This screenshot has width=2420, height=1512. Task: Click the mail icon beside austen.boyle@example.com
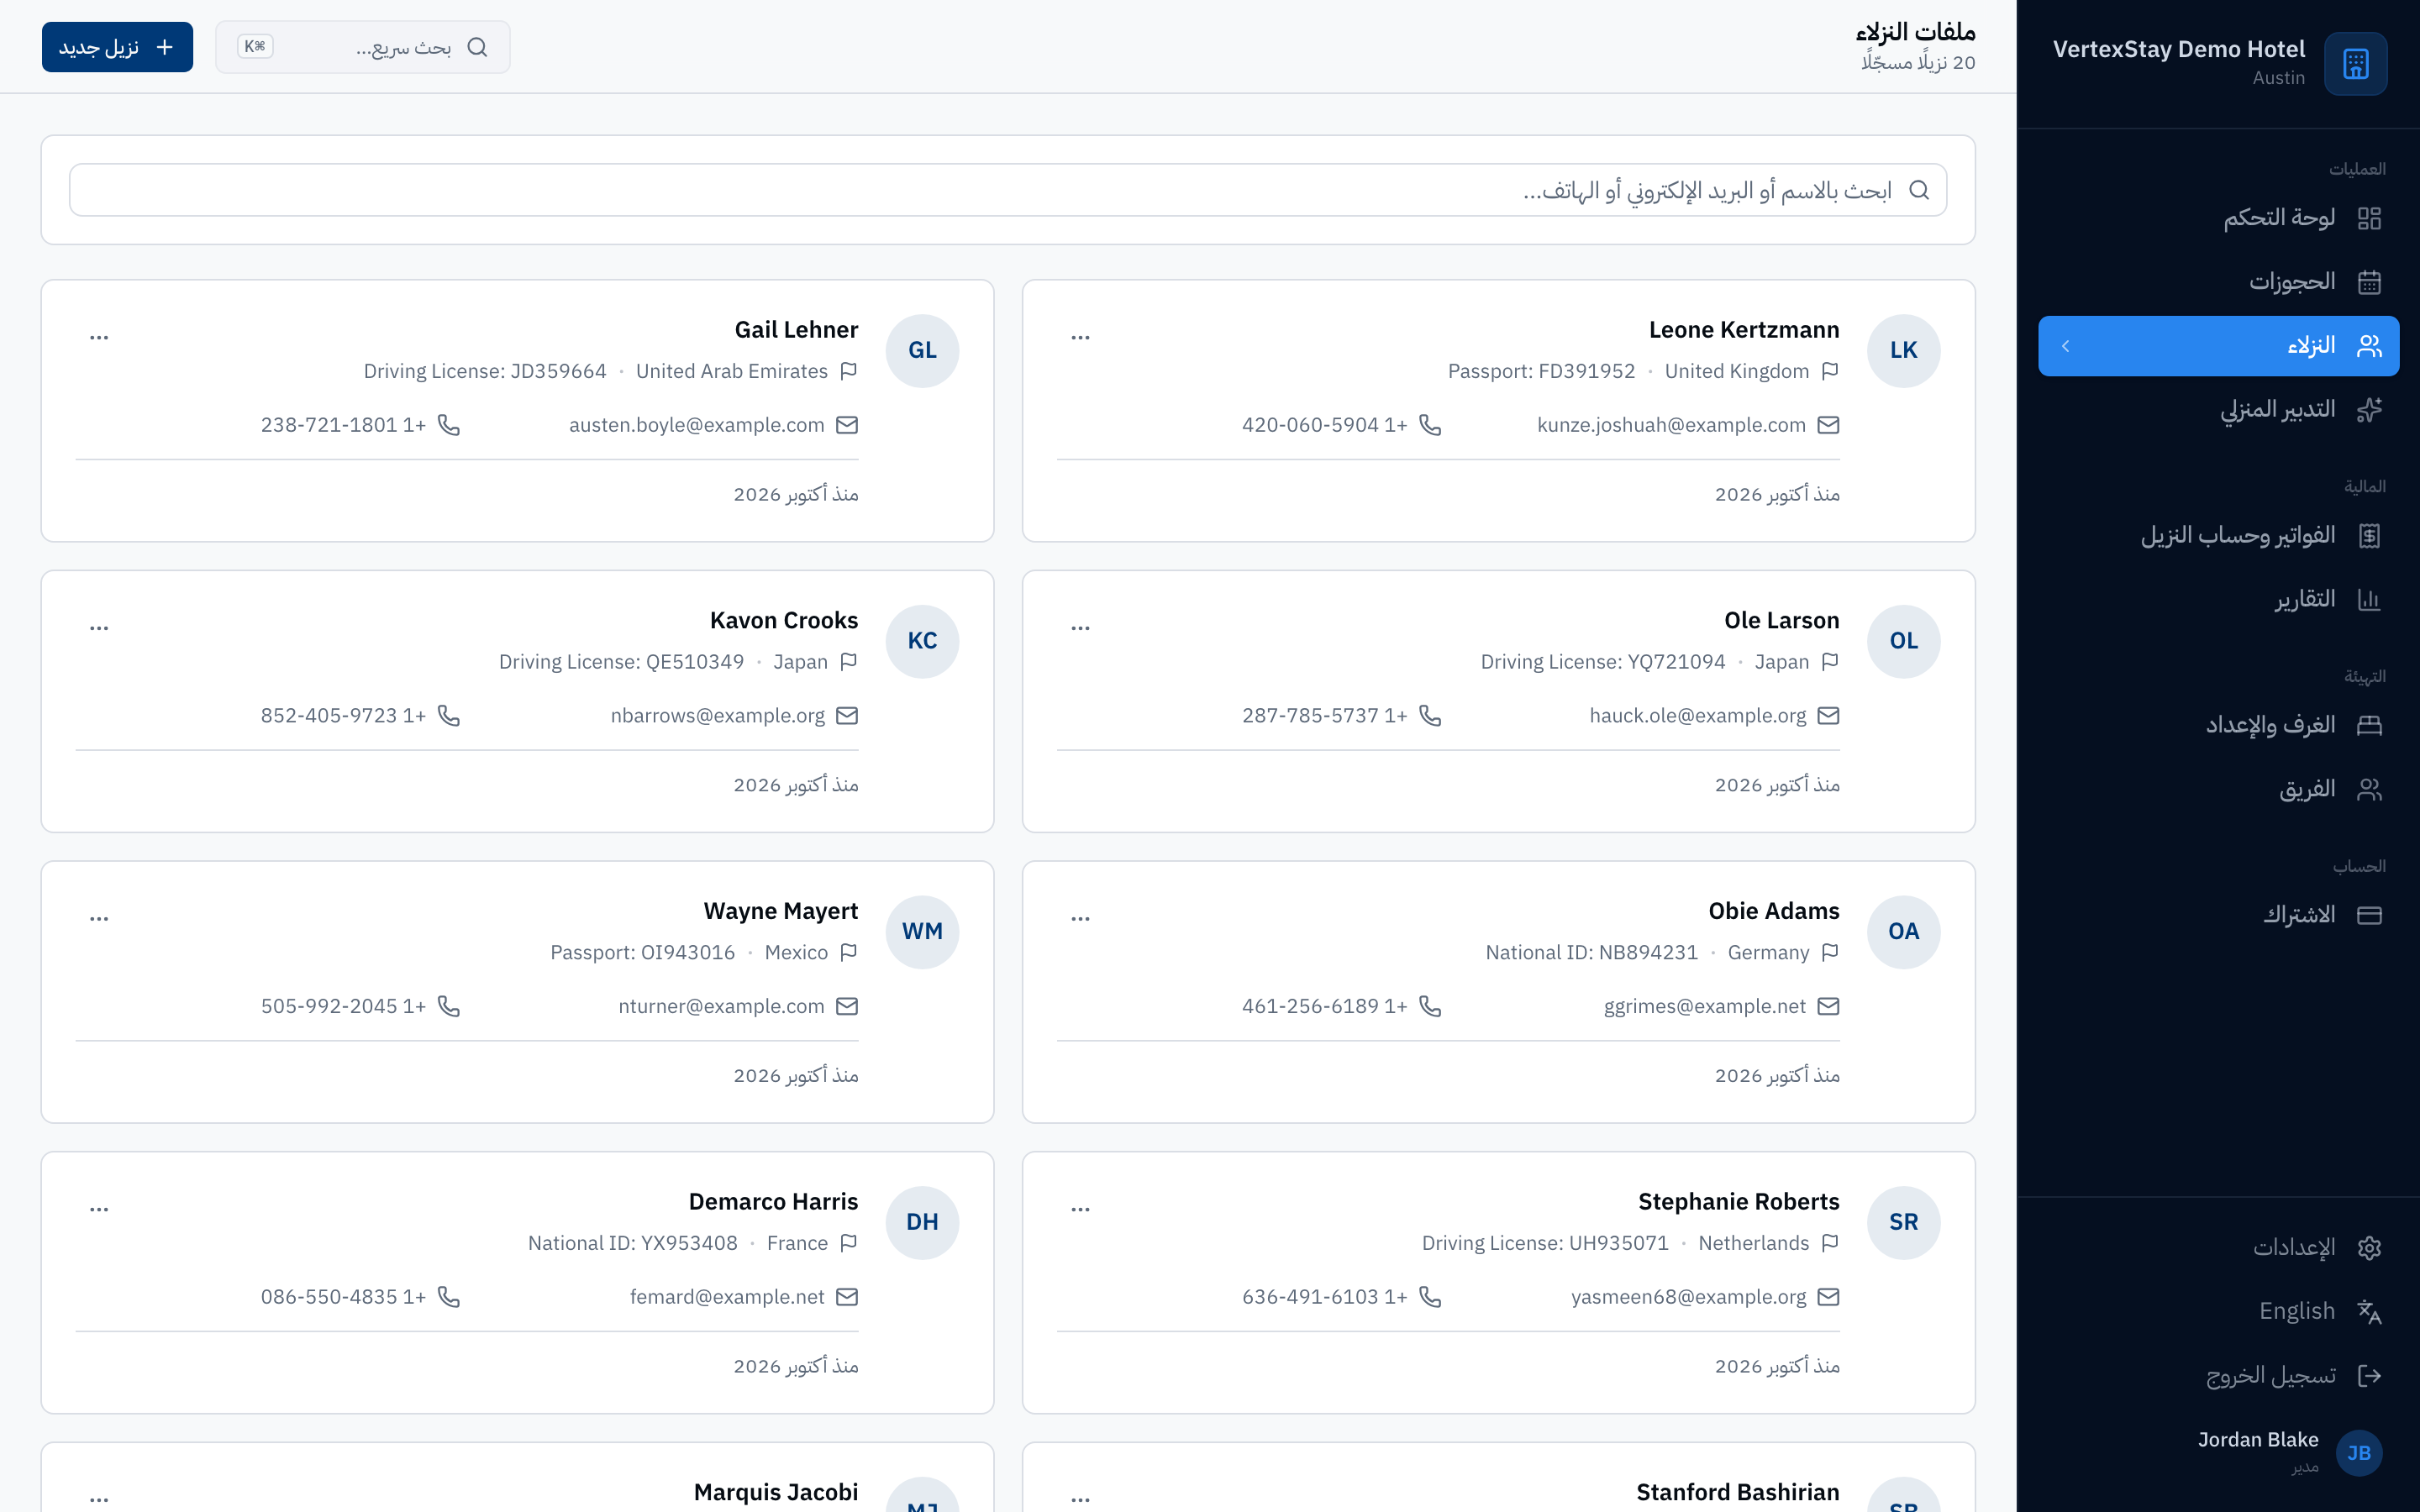847,425
